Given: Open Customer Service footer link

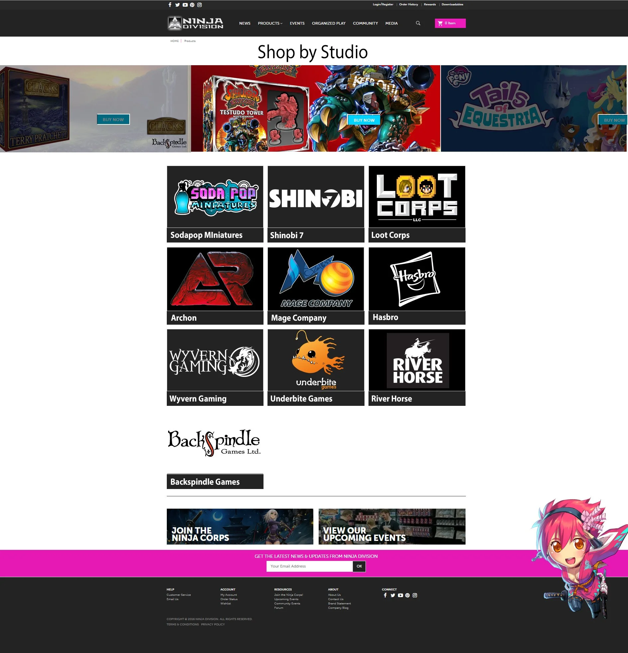Looking at the screenshot, I should click(179, 595).
